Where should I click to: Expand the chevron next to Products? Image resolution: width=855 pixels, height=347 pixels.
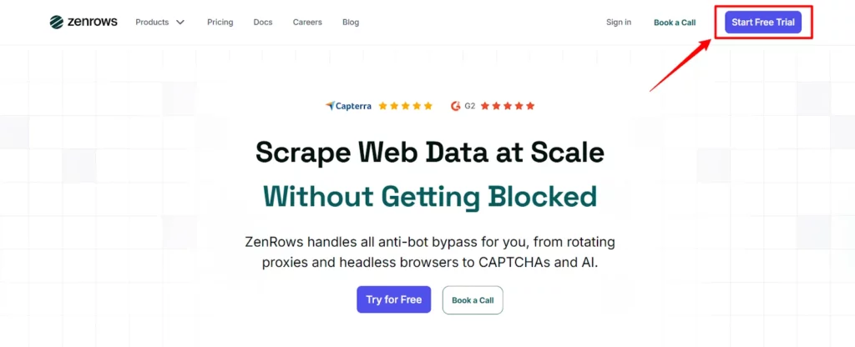[x=180, y=23]
